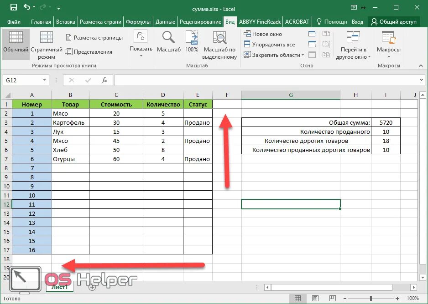Click inside the formula bar field

[266, 80]
